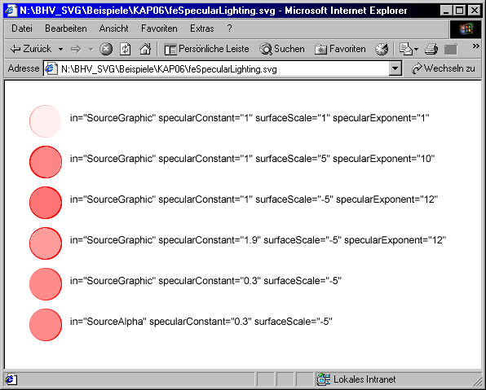Open the History toolbar icon
Viewport: 486px width, 390px height.
point(382,49)
